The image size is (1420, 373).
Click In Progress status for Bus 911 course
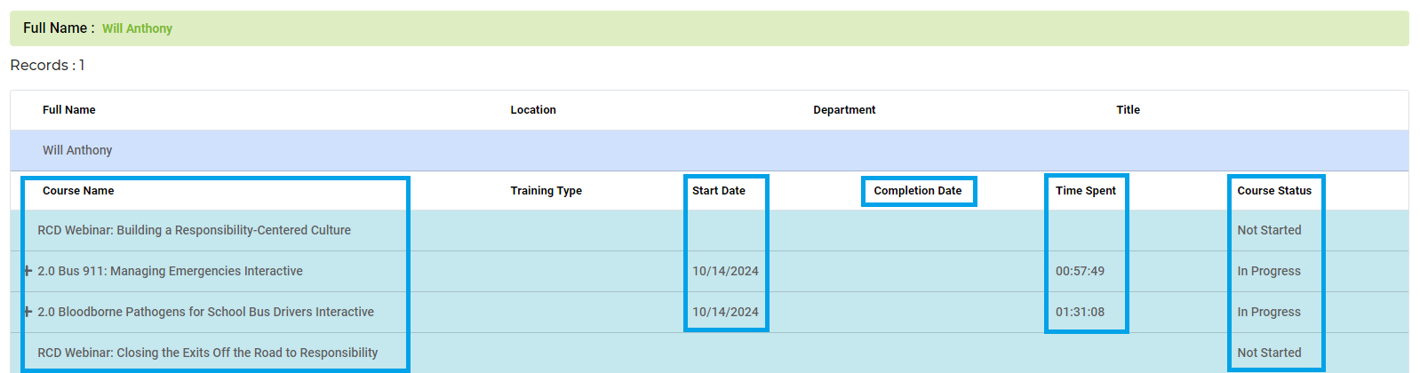[1268, 271]
